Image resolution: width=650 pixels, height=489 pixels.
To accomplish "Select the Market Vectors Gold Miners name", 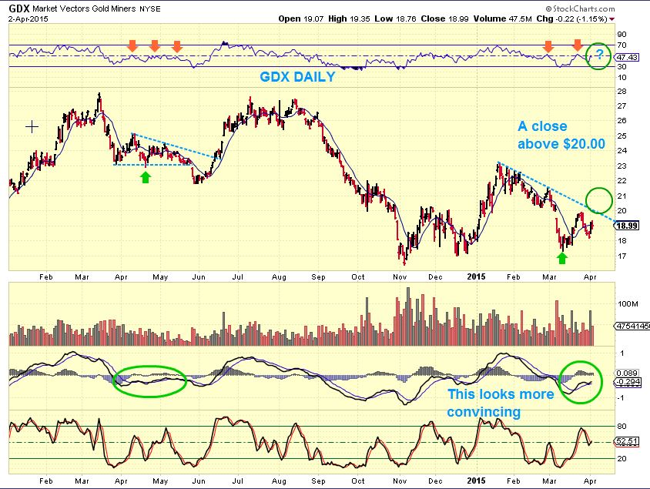I will [84, 8].
